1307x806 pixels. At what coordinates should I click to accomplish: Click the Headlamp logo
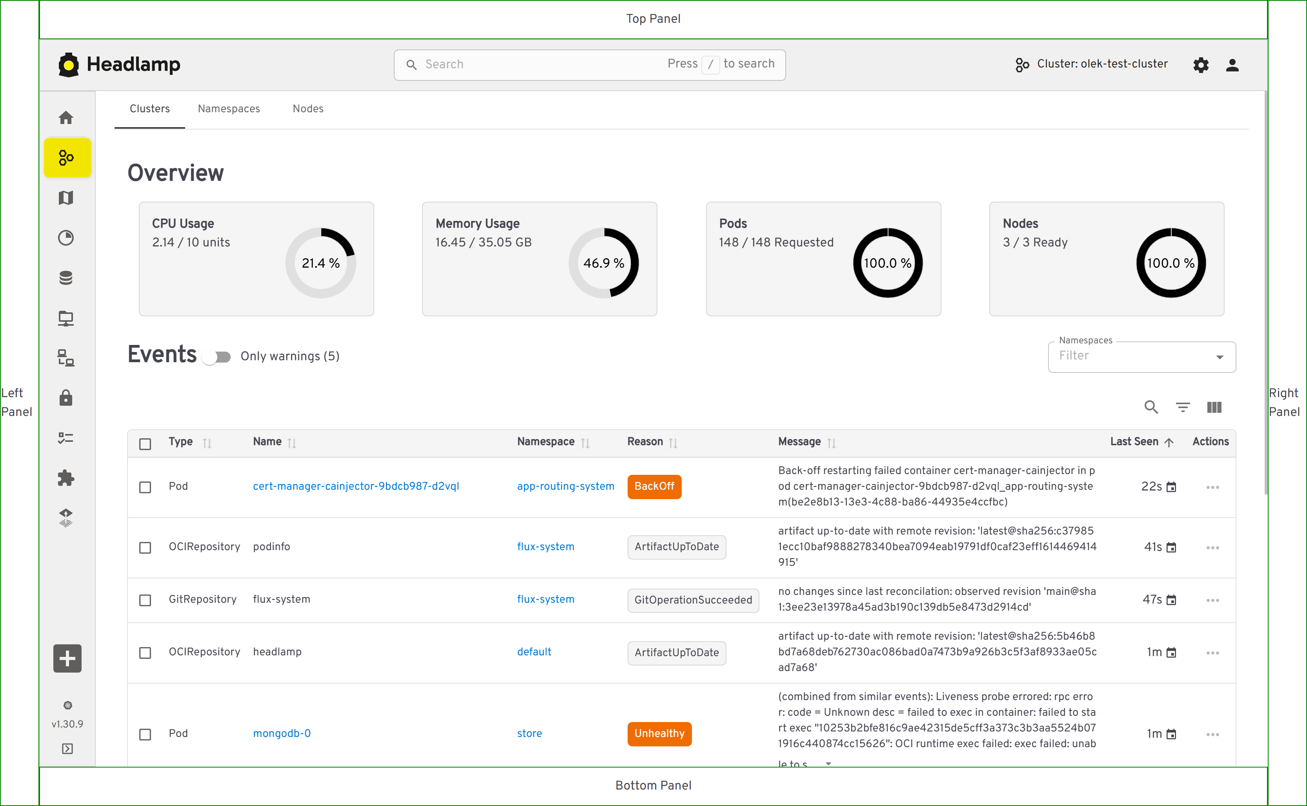119,64
